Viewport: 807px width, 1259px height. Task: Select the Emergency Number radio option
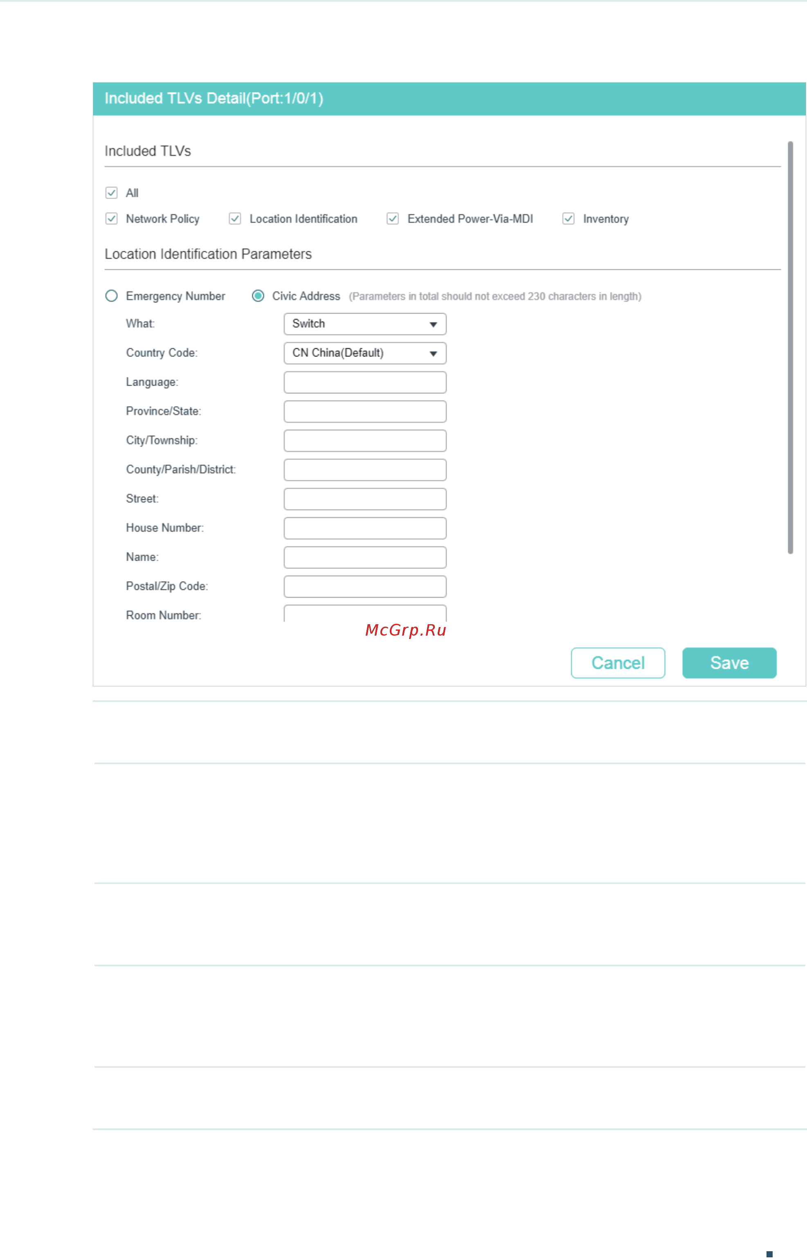[112, 296]
